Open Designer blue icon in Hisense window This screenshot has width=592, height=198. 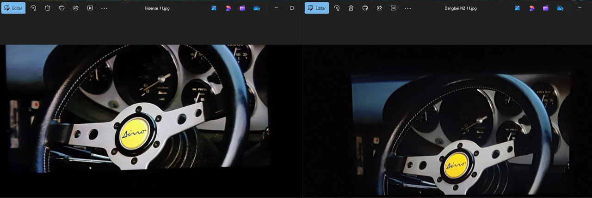pos(214,8)
